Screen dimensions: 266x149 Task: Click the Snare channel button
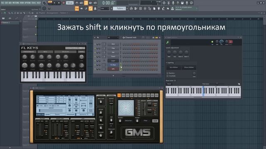[x=113, y=56]
